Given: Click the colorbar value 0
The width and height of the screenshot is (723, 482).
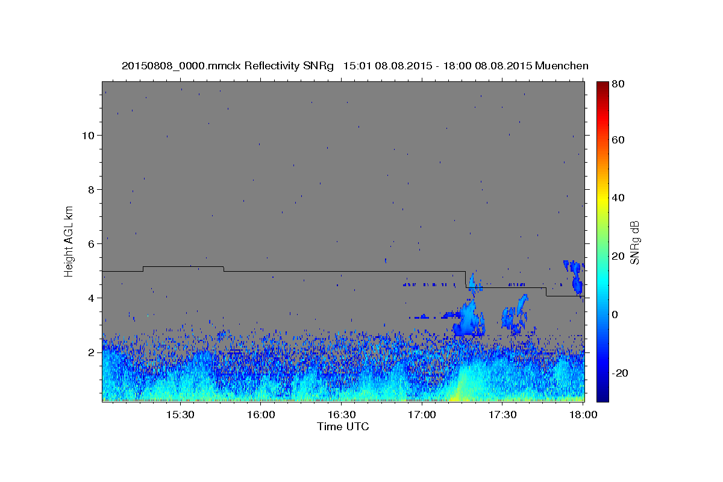Looking at the screenshot, I should tap(615, 314).
